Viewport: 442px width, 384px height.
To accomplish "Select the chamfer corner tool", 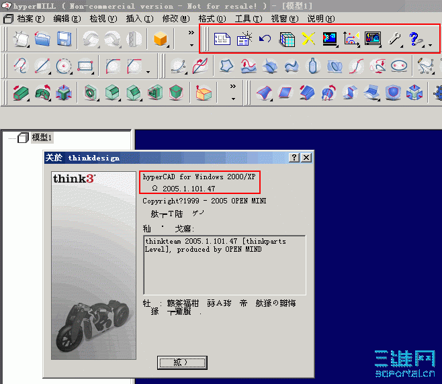I will (x=134, y=66).
